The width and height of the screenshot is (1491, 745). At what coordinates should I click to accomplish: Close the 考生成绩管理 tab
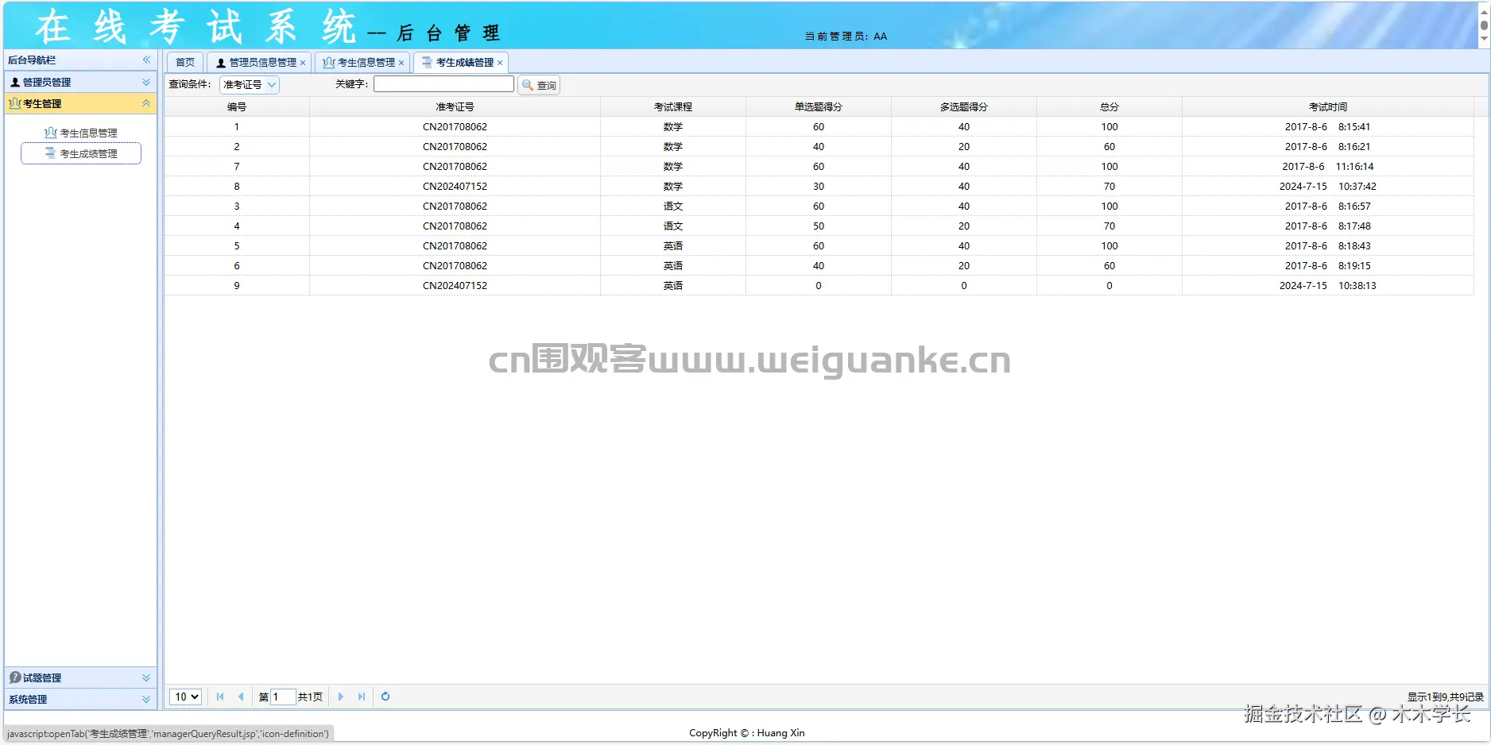[500, 63]
